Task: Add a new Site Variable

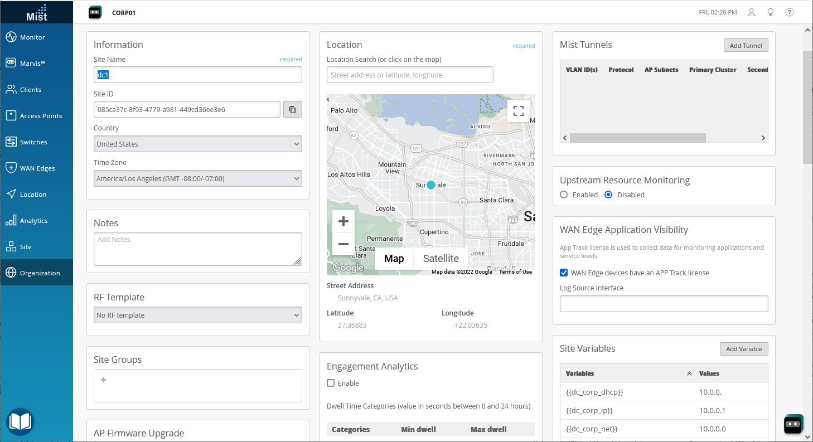Action: [744, 348]
